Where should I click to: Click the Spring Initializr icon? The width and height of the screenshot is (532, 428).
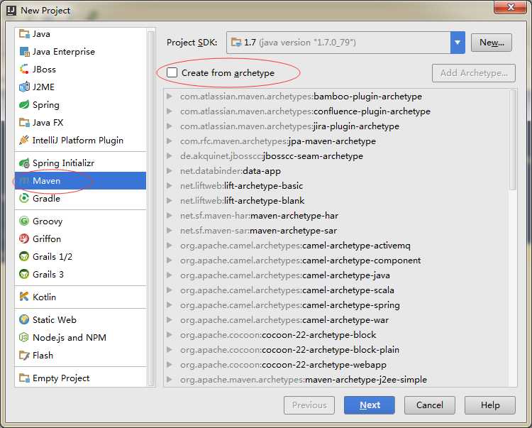[x=24, y=163]
